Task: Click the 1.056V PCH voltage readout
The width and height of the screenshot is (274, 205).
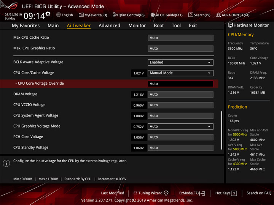Action: click(139, 137)
